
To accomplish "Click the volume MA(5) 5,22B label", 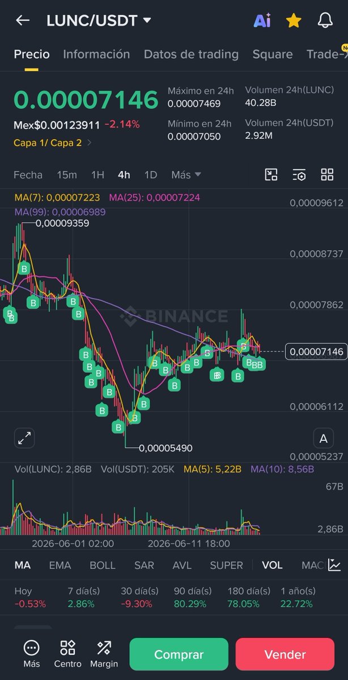I will pos(213,469).
